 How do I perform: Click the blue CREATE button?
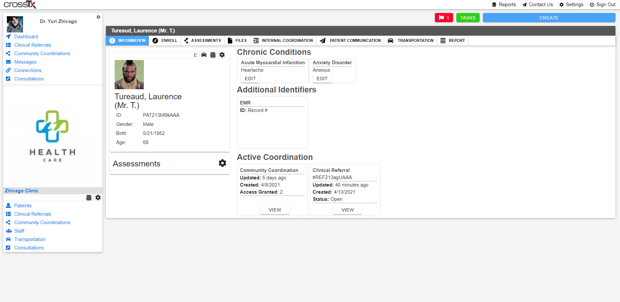[549, 18]
